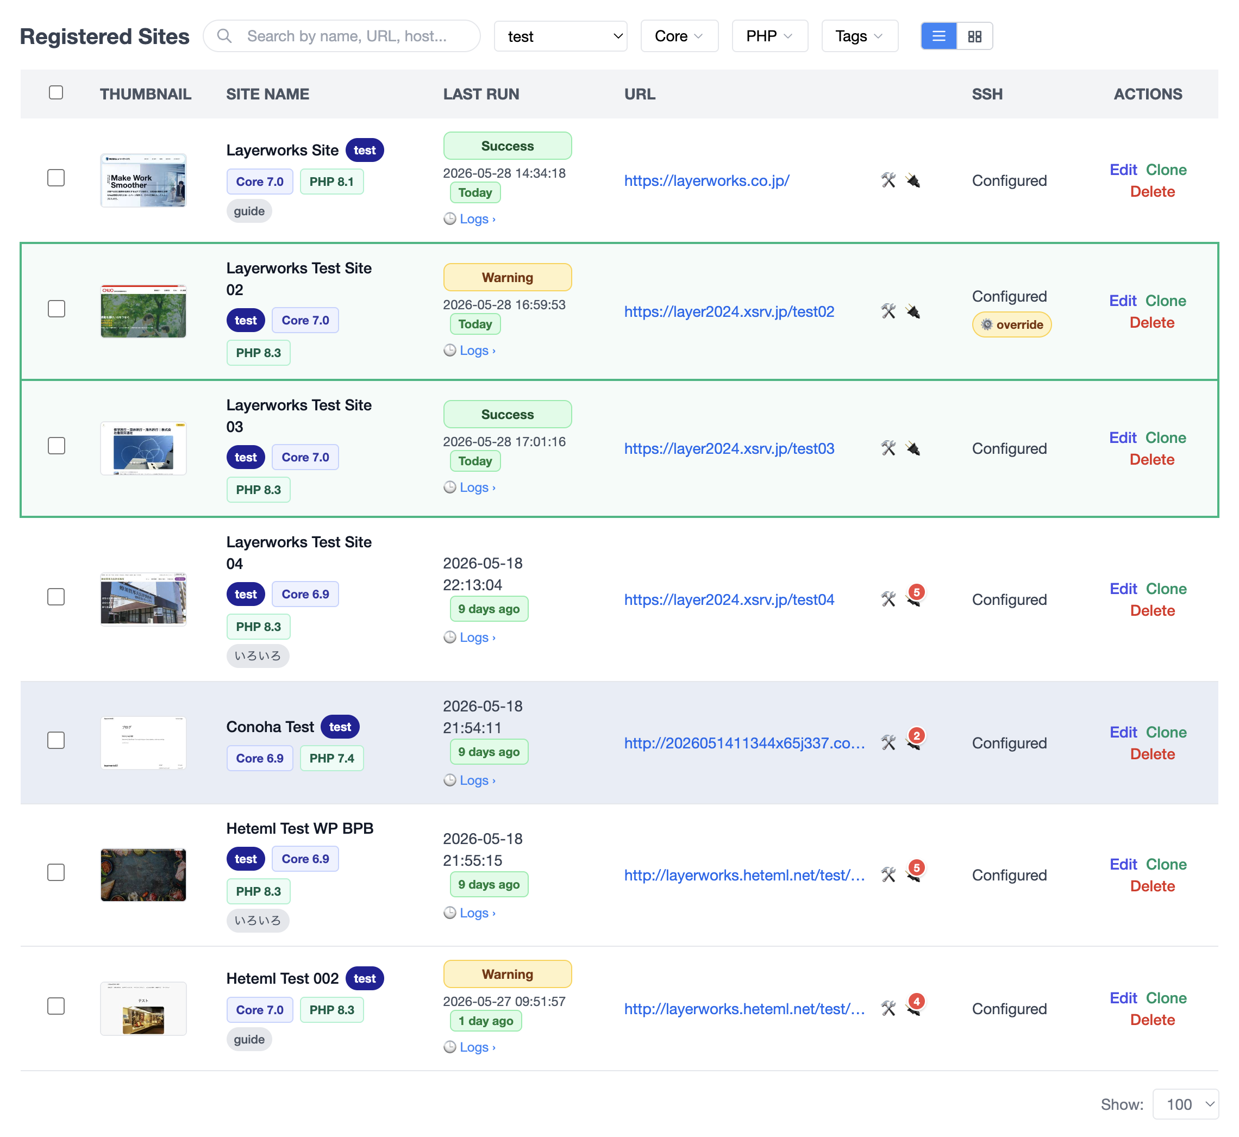Screen dimensions: 1239x1137
Task: Switch to grid view layout
Action: (974, 36)
